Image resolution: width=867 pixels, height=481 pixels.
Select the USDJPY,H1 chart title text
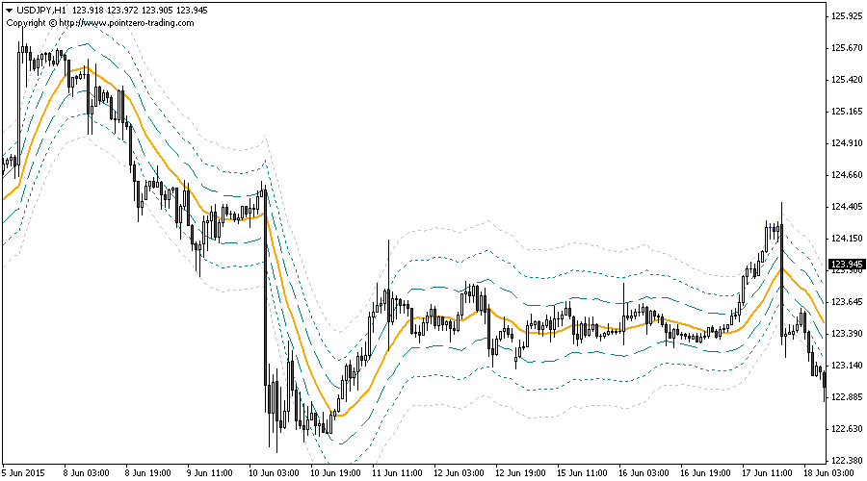pyautogui.click(x=41, y=10)
